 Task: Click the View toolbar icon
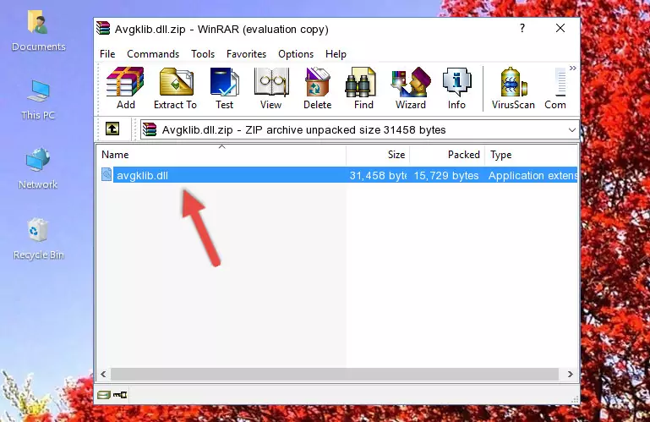click(x=271, y=89)
